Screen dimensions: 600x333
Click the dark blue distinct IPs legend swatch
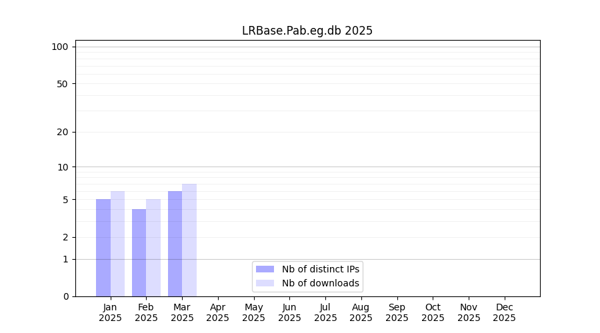click(x=265, y=269)
